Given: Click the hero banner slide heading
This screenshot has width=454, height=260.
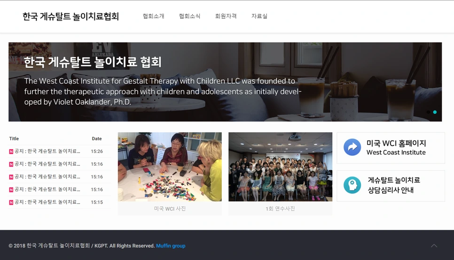Looking at the screenshot, I should [x=93, y=62].
